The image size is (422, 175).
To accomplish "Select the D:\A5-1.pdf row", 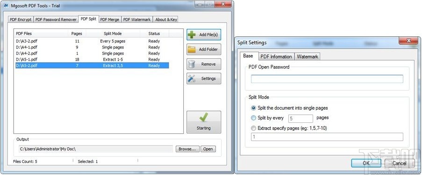I will pyautogui.click(x=92, y=59).
